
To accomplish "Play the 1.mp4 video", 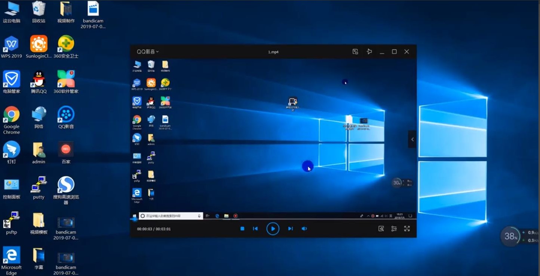I will pyautogui.click(x=273, y=229).
